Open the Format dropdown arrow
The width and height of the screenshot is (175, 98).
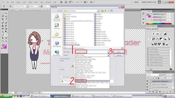(109, 55)
